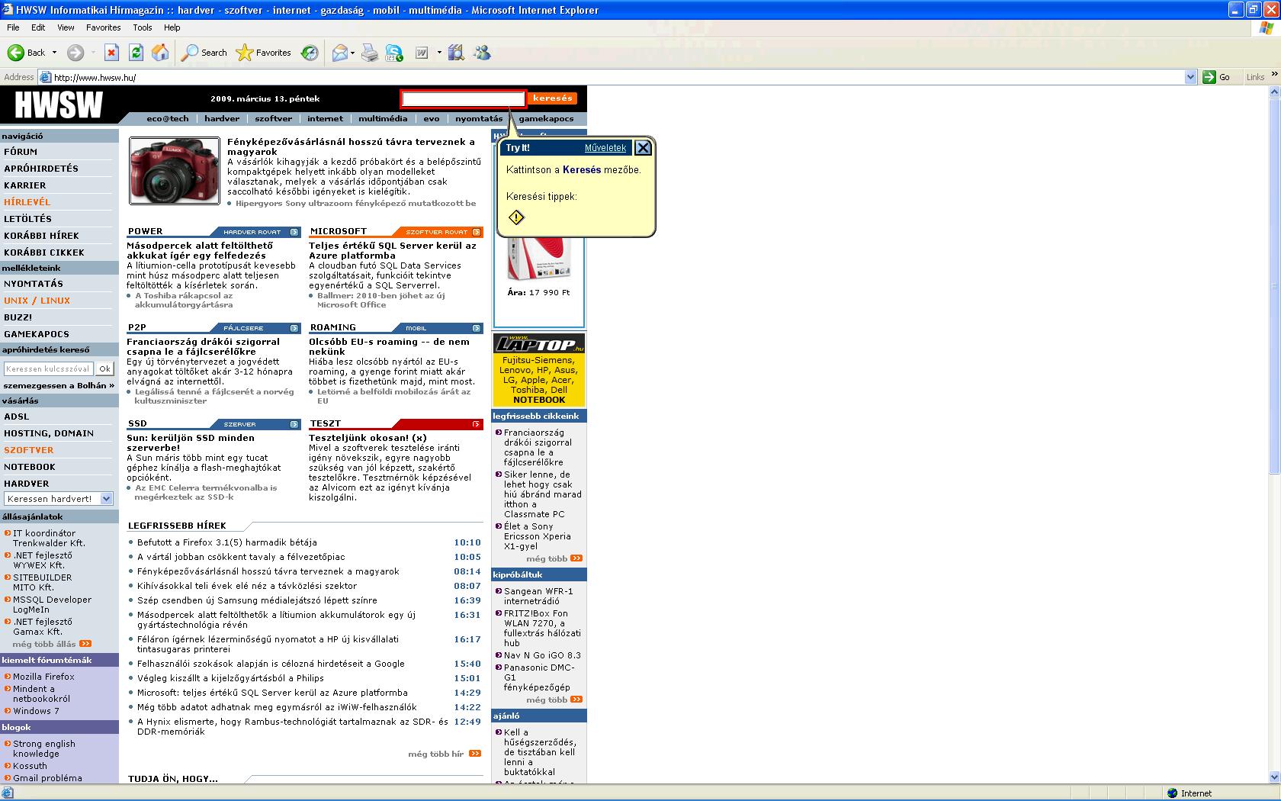Click the Ok button in apróhirdetés kereső

105,368
